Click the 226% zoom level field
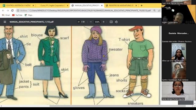Viewport: 196px width, 110px height. point(97,22)
